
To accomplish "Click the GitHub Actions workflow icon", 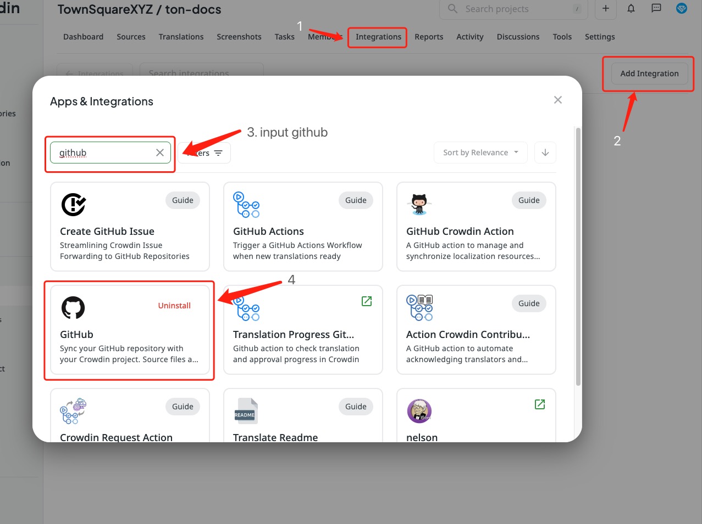I will point(246,205).
